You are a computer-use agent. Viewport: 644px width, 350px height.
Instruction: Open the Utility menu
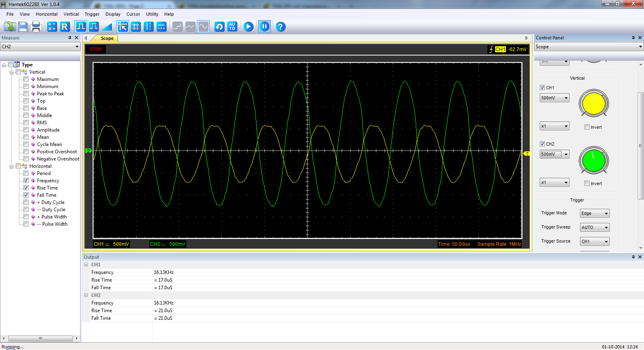coord(152,14)
